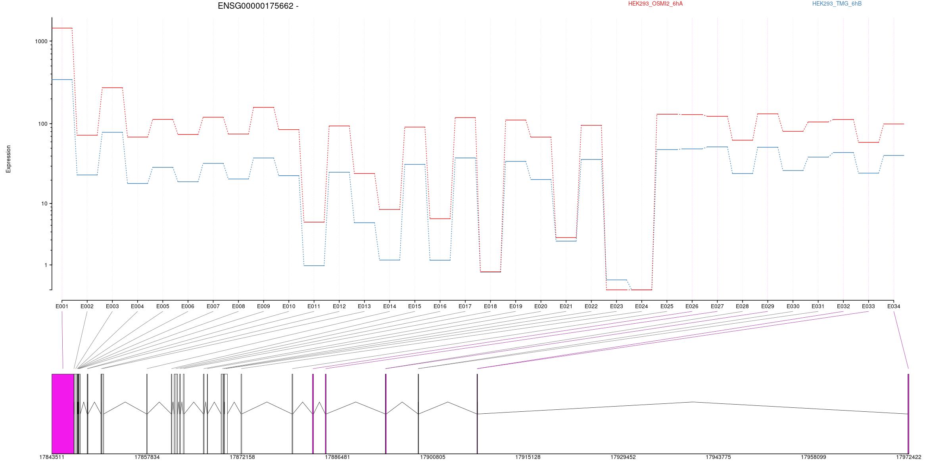952x476 pixels.
Task: Click the blue E034 expression segment
Action: pos(894,155)
